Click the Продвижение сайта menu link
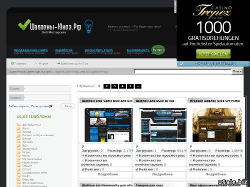Viewport: 250px width, 187px height. pyautogui.click(x=30, y=50)
